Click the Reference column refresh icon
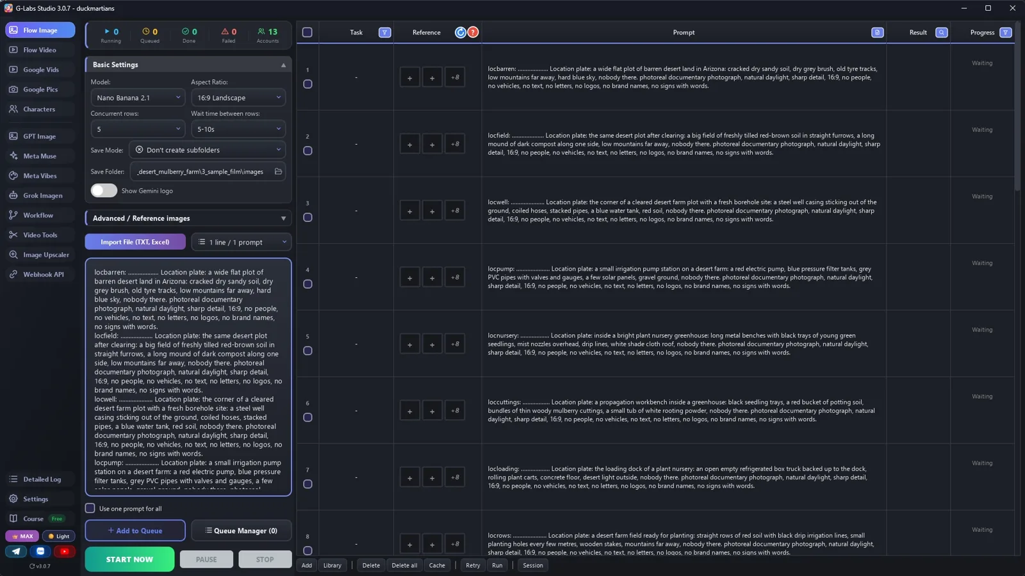The width and height of the screenshot is (1025, 576). [x=460, y=32]
